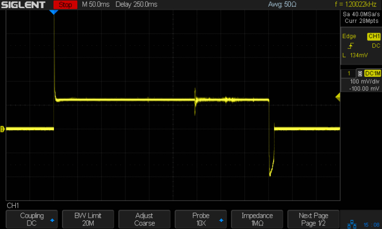Switch Adjust between Coarse and Fine
Image resolution: width=382 pixels, height=229 pixels.
pos(144,219)
